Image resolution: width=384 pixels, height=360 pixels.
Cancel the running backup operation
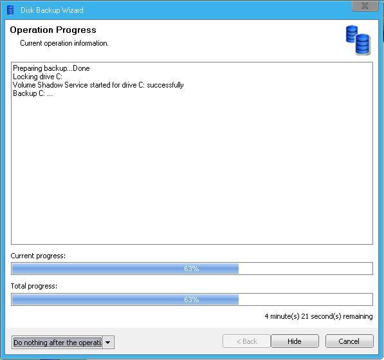(x=349, y=341)
